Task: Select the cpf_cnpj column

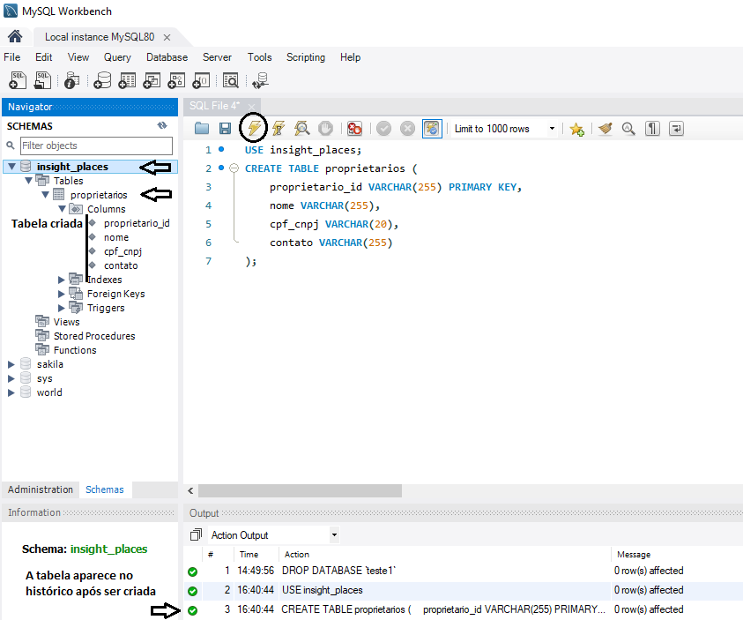Action: click(123, 251)
